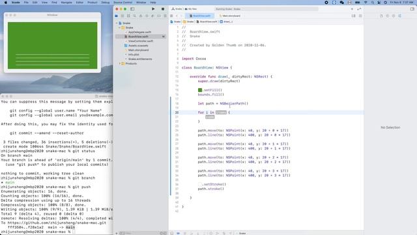Image resolution: width=417 pixels, height=235 pixels.
Task: Go back in editor history
Action: point(177,16)
